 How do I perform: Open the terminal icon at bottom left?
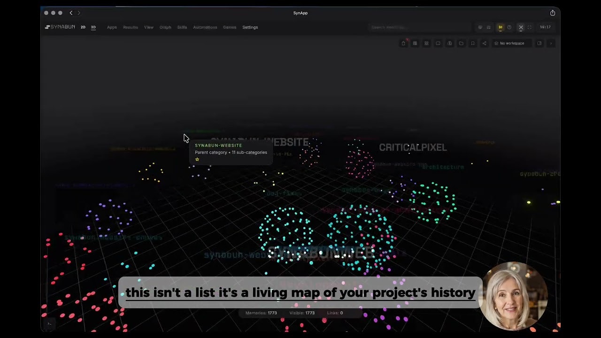(x=49, y=323)
